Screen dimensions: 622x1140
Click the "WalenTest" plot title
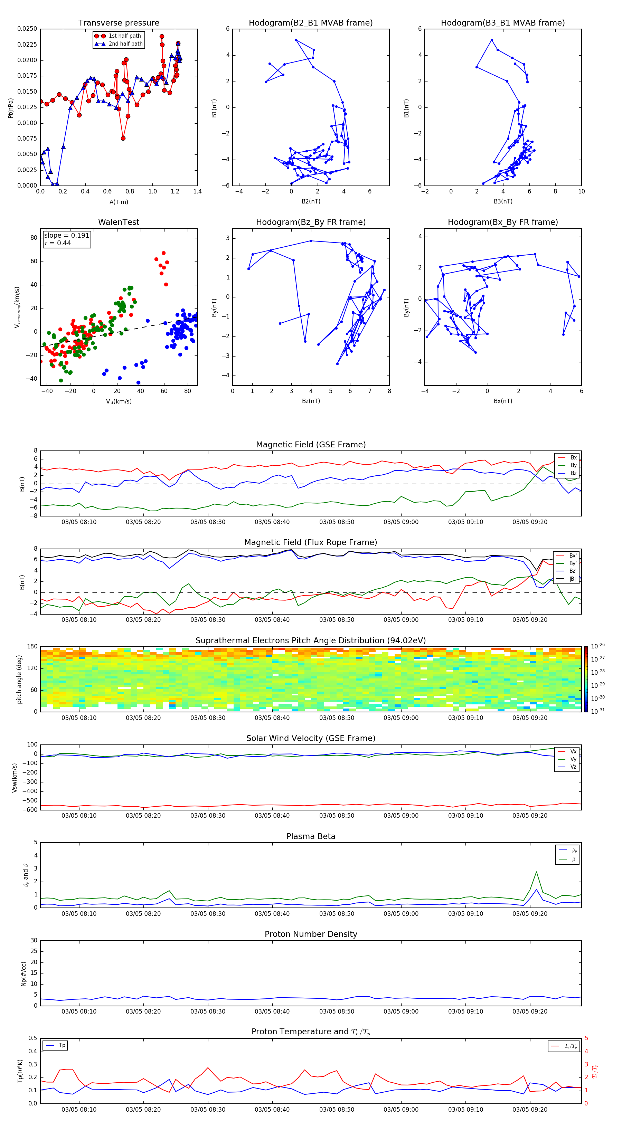tap(119, 222)
